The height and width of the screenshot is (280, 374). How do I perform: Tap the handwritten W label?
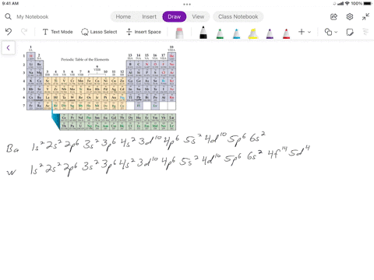point(12,172)
